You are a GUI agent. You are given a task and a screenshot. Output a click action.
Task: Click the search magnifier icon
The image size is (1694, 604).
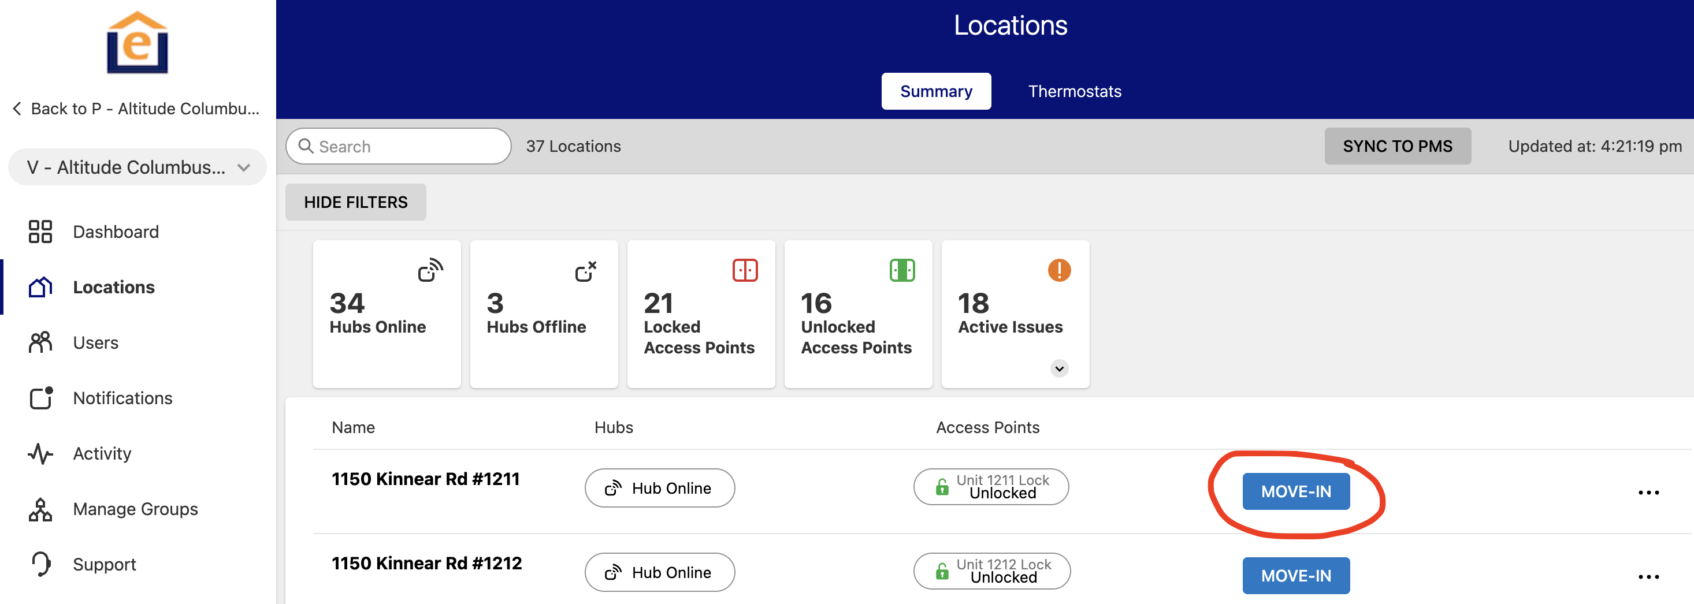pyautogui.click(x=306, y=146)
